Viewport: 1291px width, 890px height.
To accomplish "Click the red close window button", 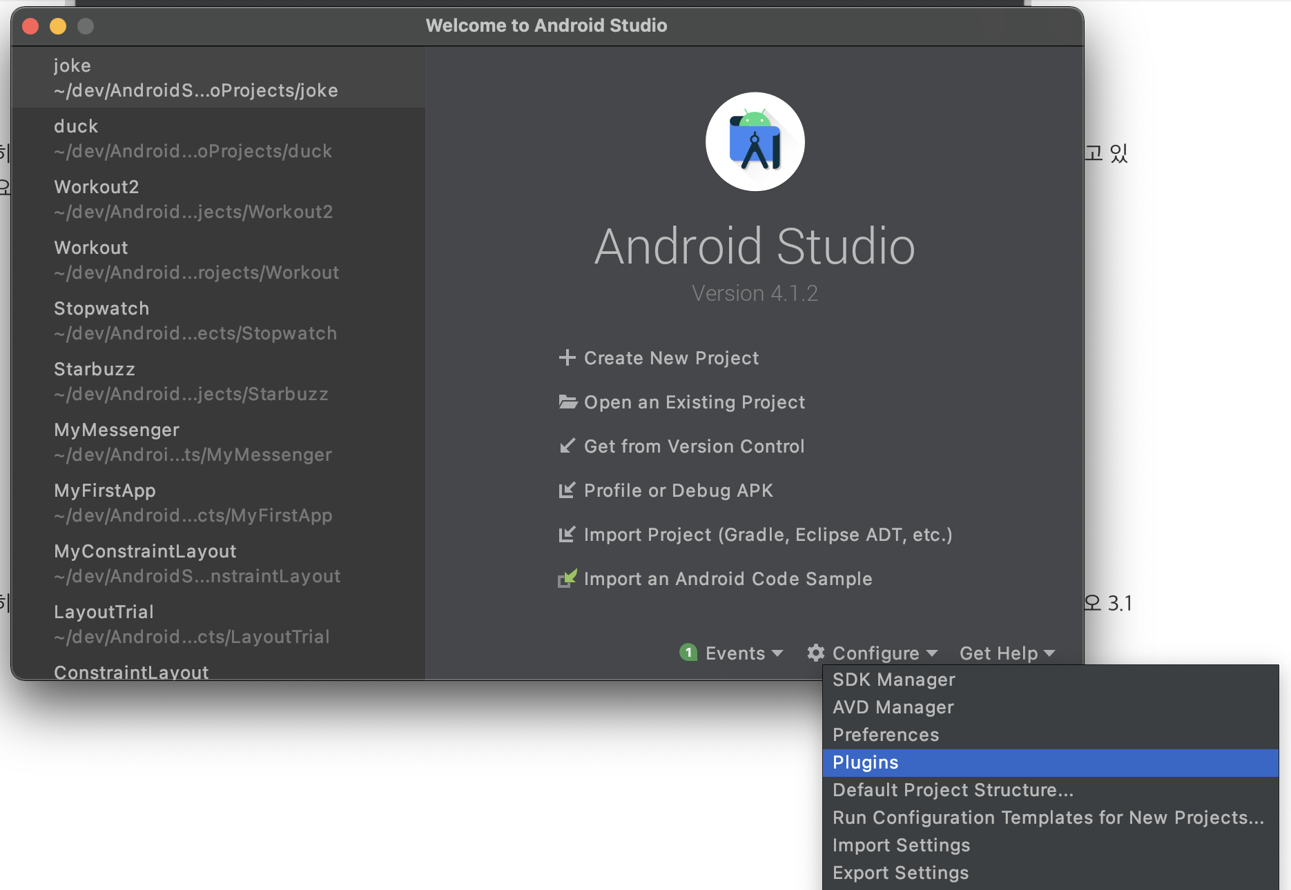I will 30,26.
